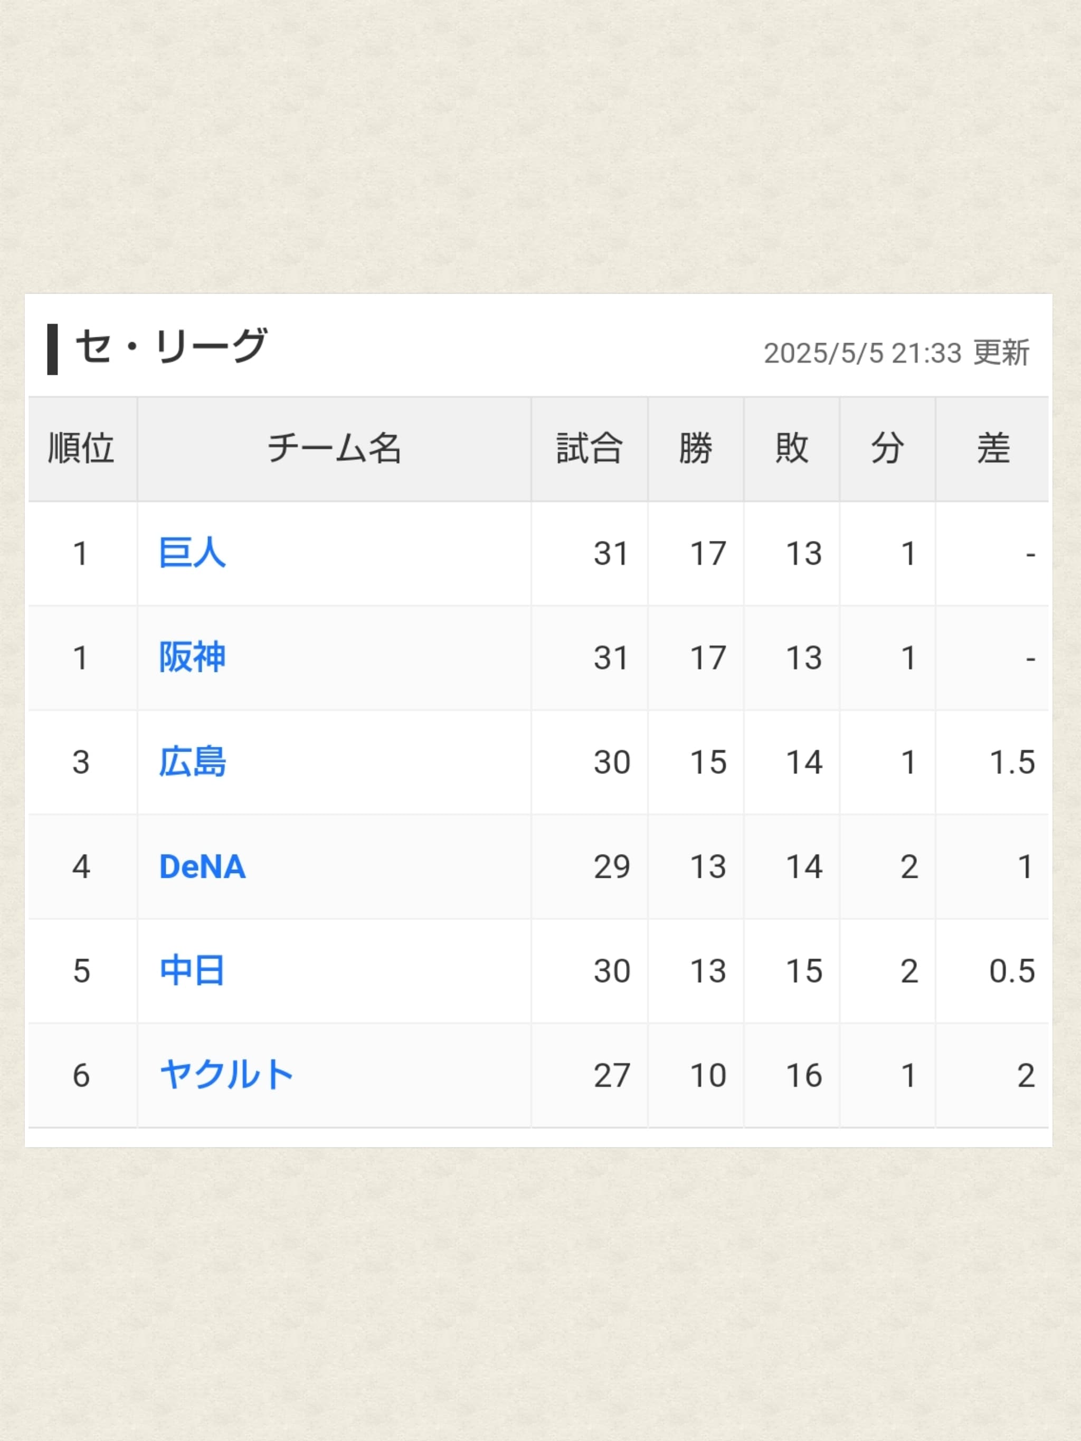The height and width of the screenshot is (1441, 1081).
Task: Click the 差 column header
Action: pyautogui.click(x=993, y=449)
